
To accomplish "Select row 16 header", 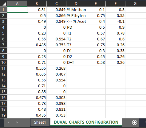I will coord(3,97).
